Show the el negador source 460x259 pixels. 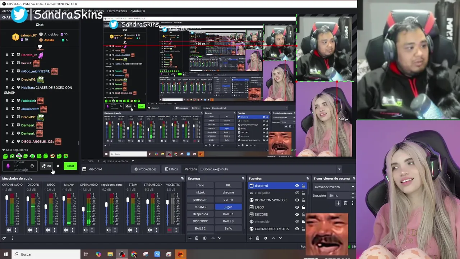[297, 193]
